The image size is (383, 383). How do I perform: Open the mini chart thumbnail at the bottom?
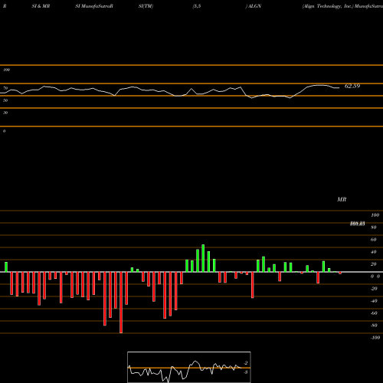pyautogui.click(x=189, y=367)
